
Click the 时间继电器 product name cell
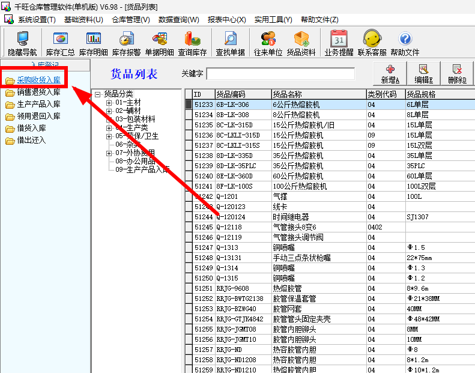pos(319,217)
